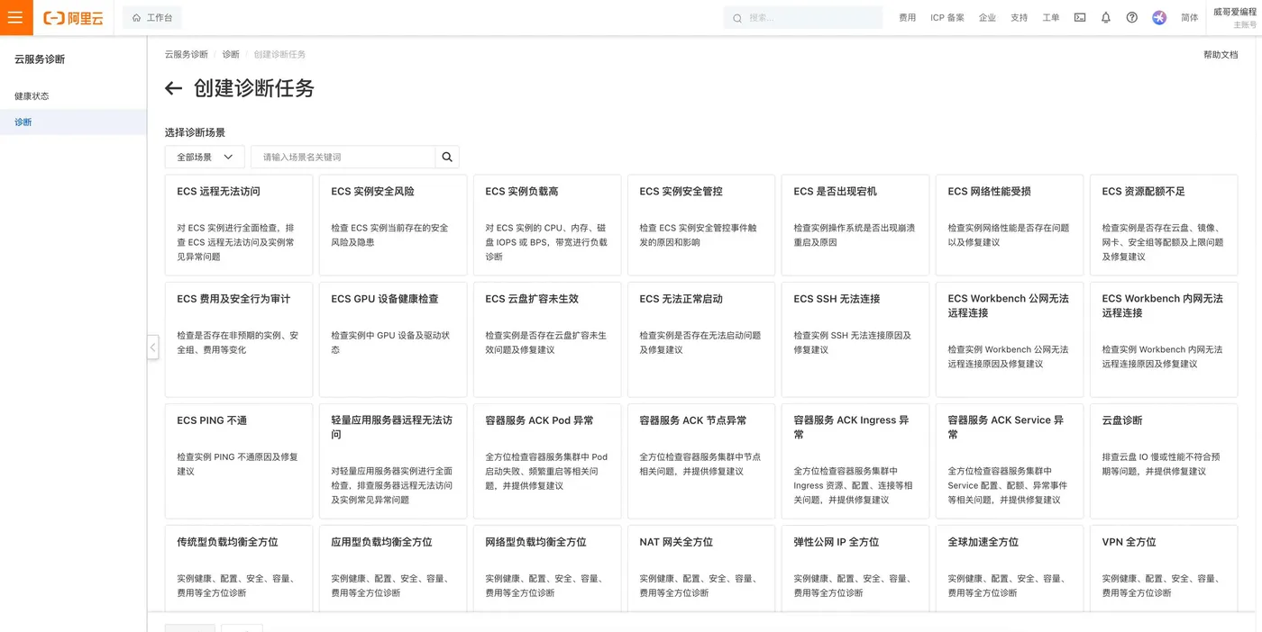
Task: Open 费用 menu in top bar
Action: [907, 17]
